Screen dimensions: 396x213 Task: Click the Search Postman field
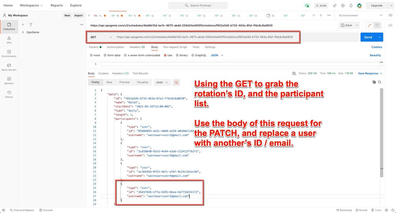(198, 5)
